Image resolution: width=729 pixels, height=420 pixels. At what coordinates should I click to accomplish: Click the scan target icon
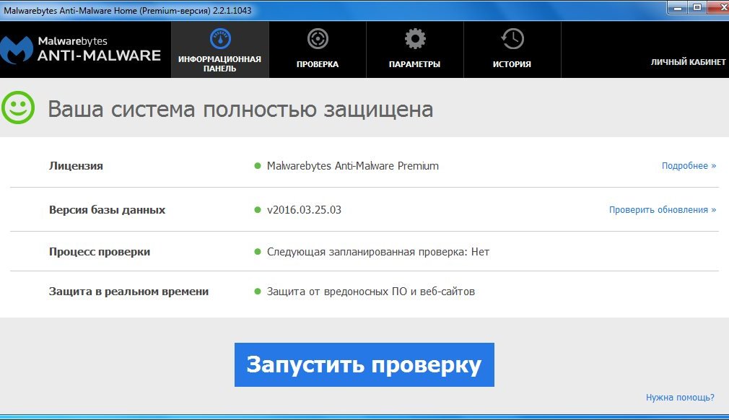point(318,39)
